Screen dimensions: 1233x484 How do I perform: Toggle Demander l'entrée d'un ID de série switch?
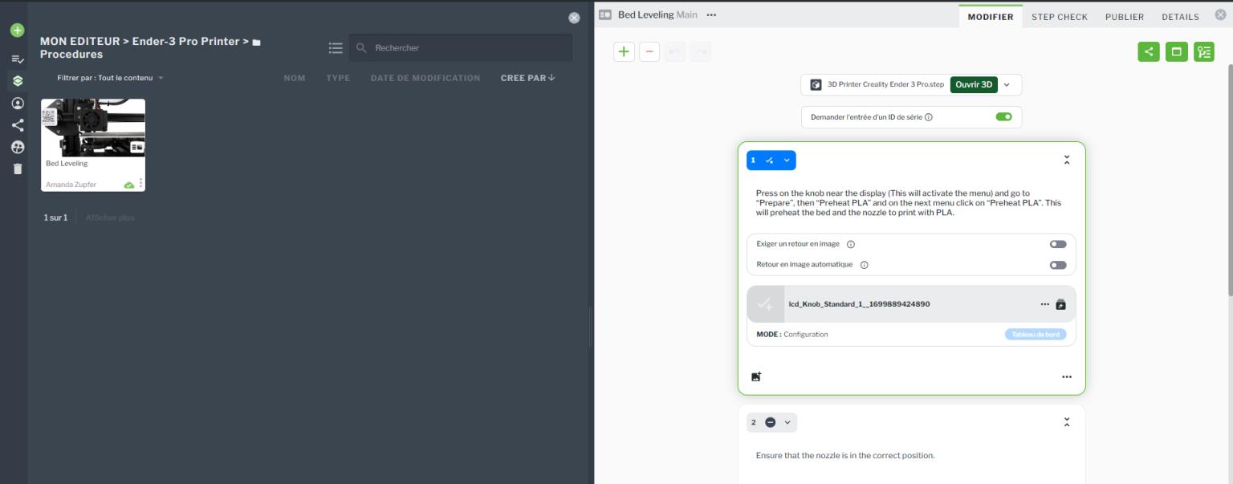pos(1003,116)
